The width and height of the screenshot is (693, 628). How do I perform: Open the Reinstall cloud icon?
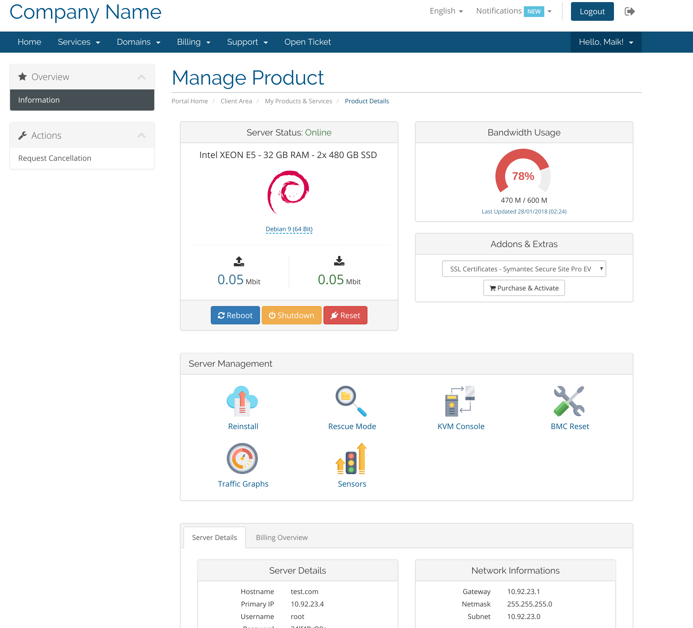pos(242,401)
